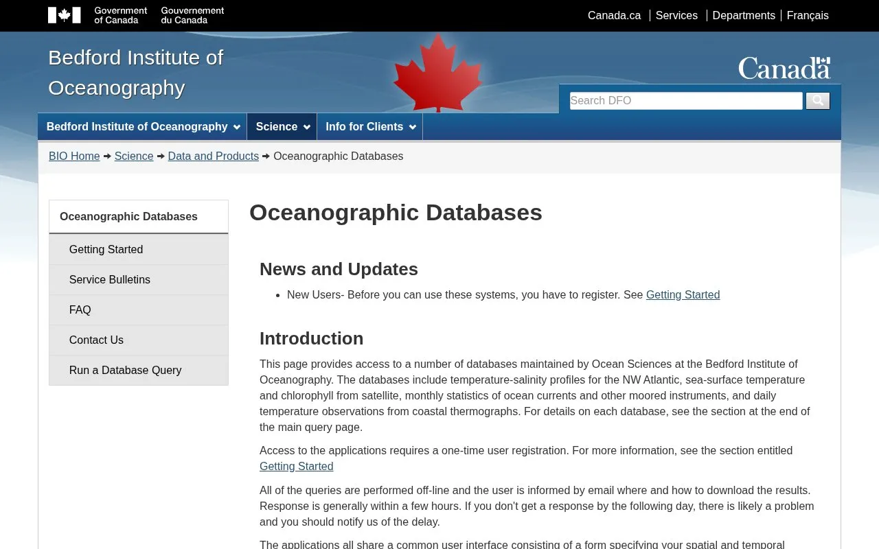
Task: Click the Bedford Institute of Oceanography site title
Action: coord(135,73)
